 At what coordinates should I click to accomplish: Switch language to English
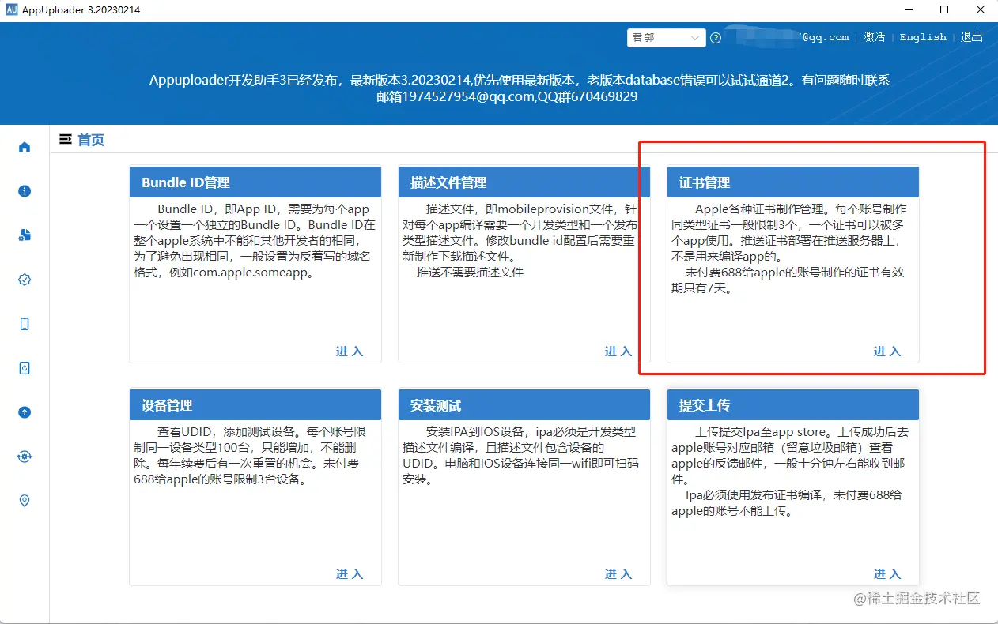(x=923, y=37)
